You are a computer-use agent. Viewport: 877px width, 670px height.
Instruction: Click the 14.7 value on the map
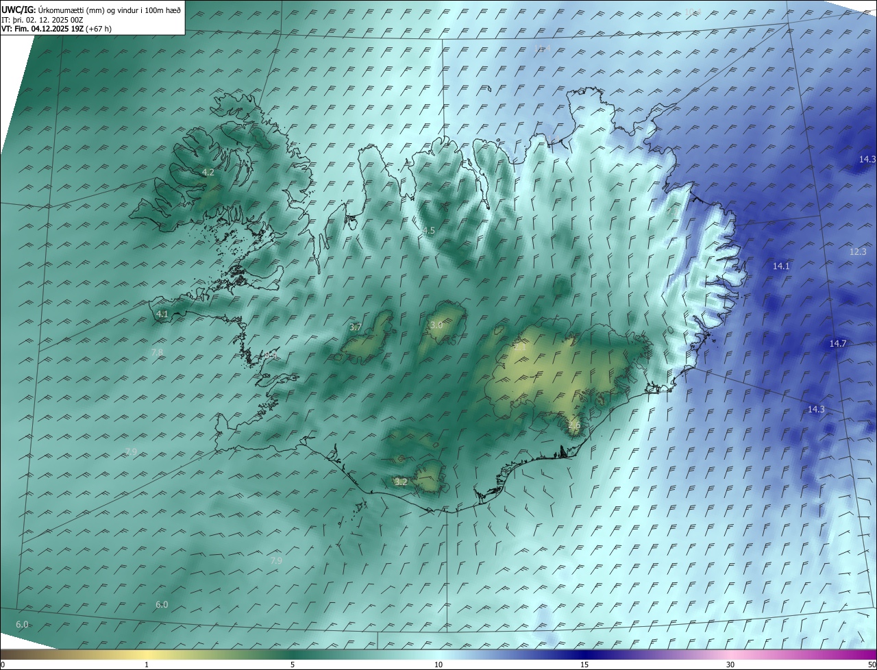(x=838, y=344)
